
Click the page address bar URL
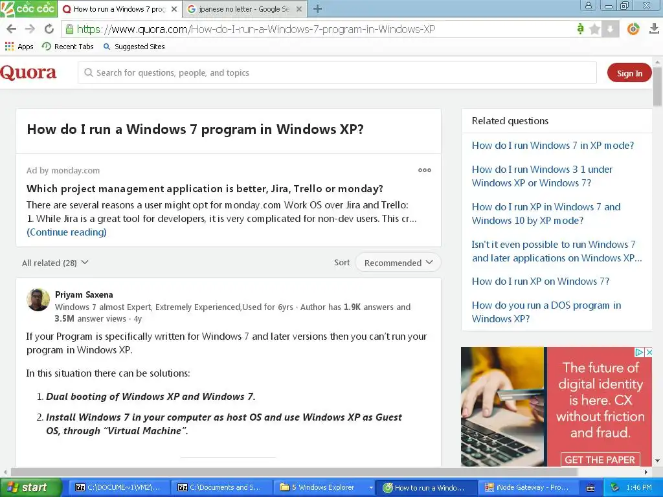[x=256, y=28]
